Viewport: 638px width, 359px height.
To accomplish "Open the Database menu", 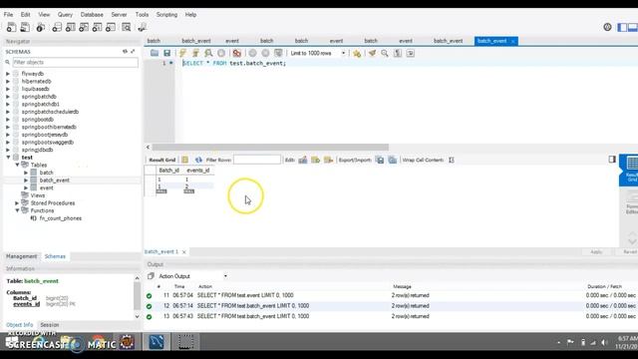I will click(x=92, y=15).
